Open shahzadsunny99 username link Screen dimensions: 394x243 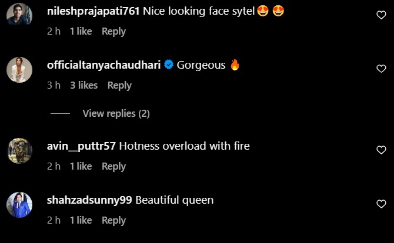[x=89, y=200]
